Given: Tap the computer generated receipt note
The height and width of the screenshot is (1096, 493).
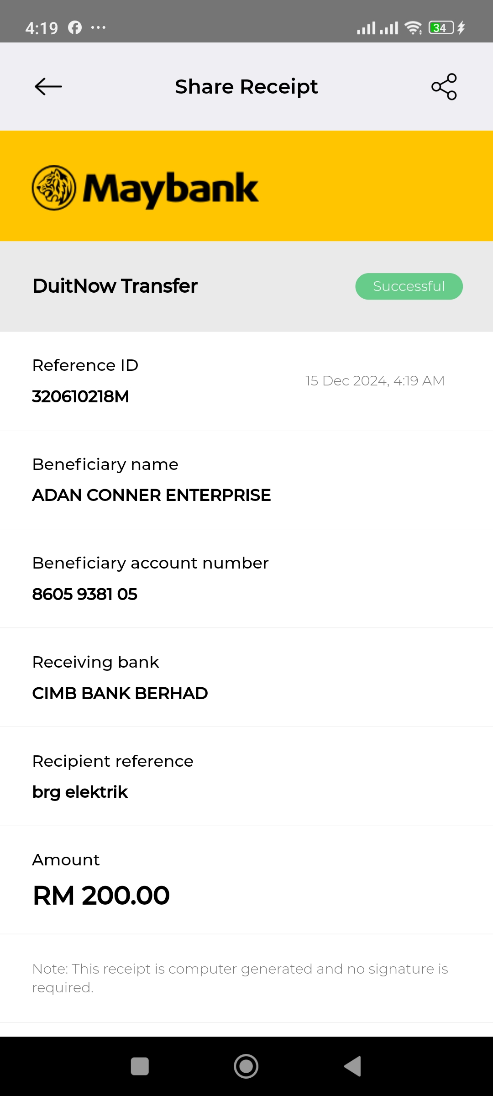Looking at the screenshot, I should pos(240,978).
